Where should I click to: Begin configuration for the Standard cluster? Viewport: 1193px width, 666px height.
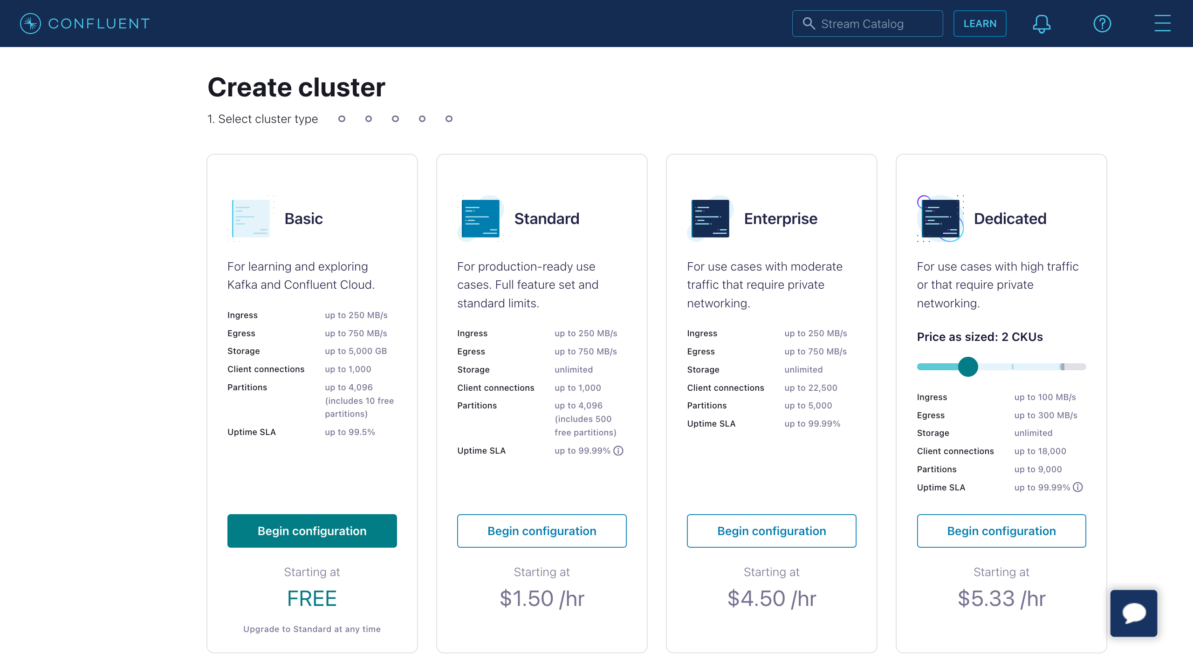tap(542, 530)
